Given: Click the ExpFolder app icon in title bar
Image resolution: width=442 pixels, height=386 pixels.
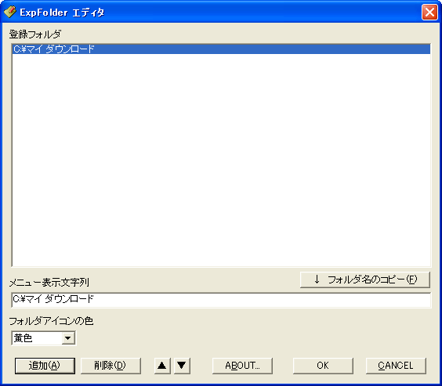Looking at the screenshot, I should coord(10,12).
